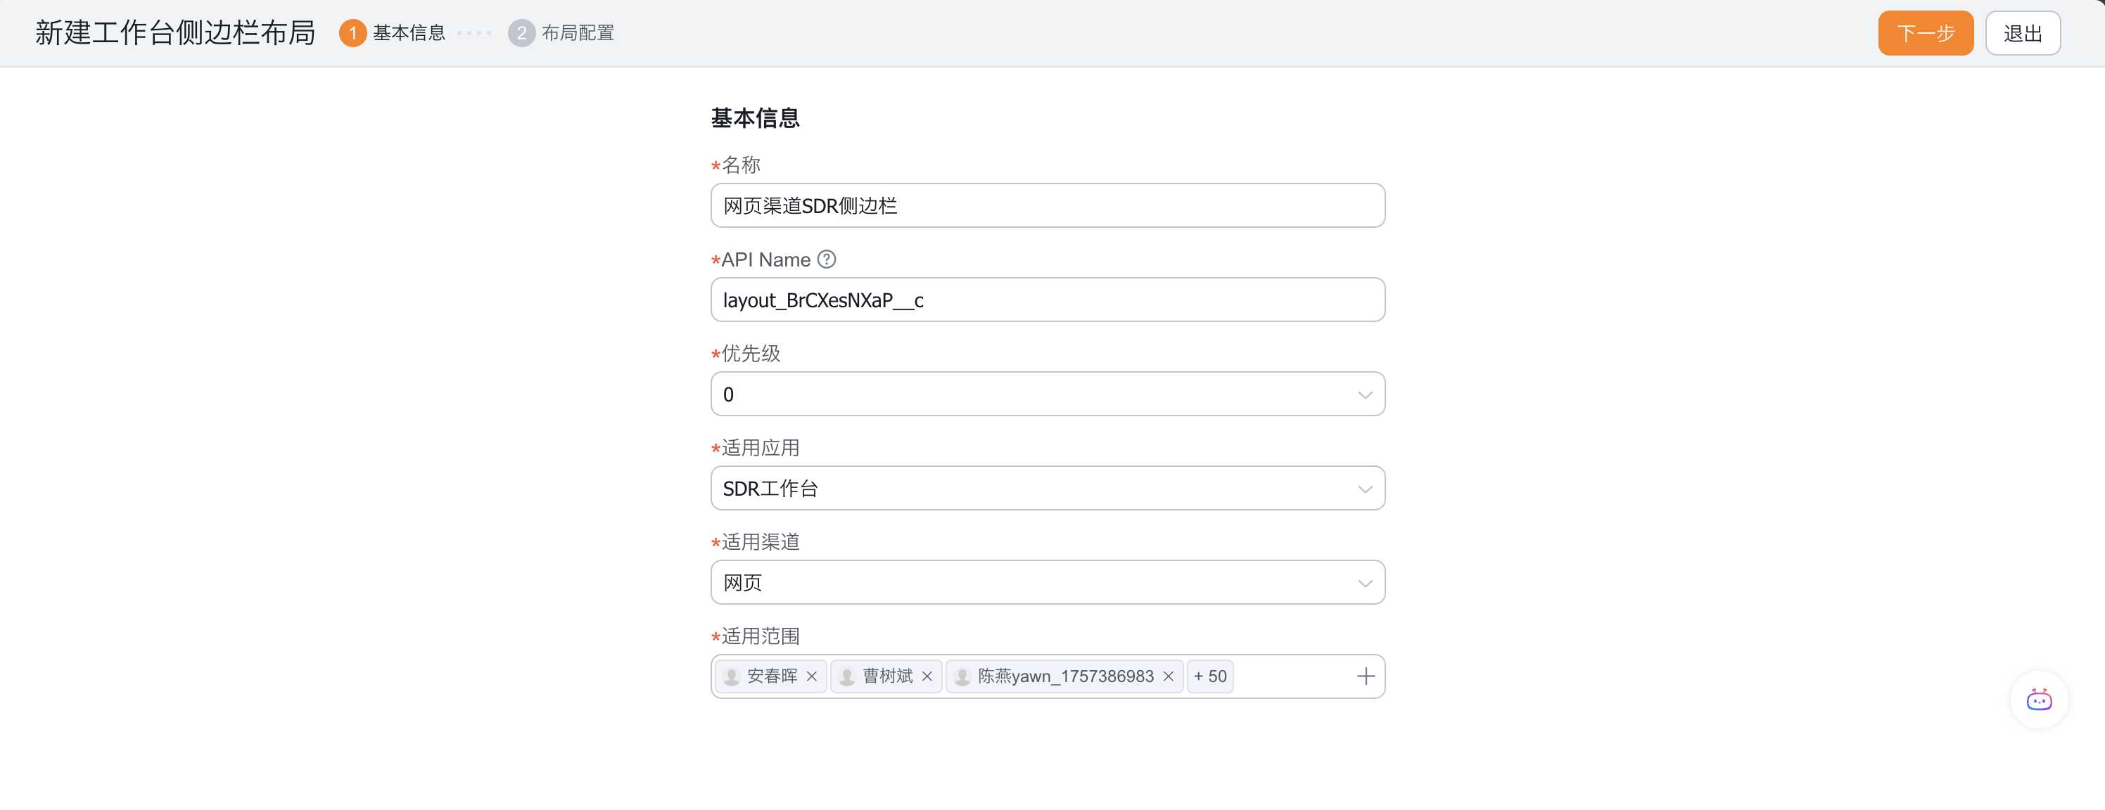Open the 适用渠道 dropdown showing 网页
The width and height of the screenshot is (2105, 810).
[x=1047, y=582]
